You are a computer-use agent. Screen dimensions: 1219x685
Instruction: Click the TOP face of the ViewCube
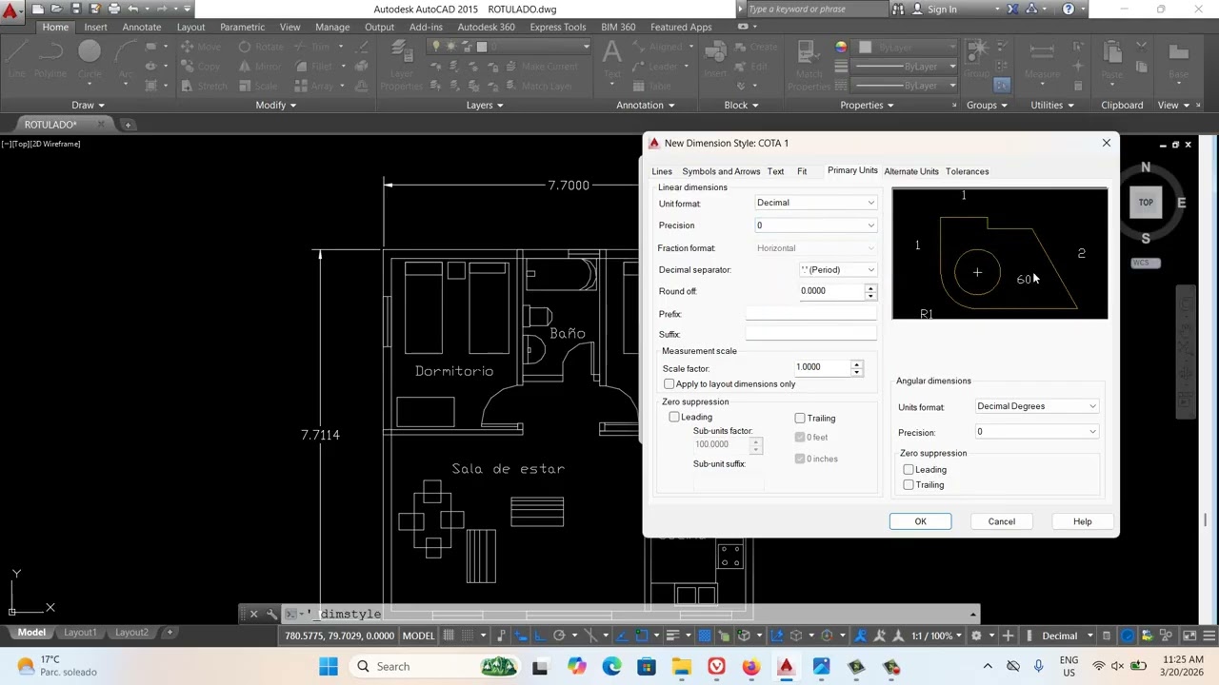(x=1146, y=202)
